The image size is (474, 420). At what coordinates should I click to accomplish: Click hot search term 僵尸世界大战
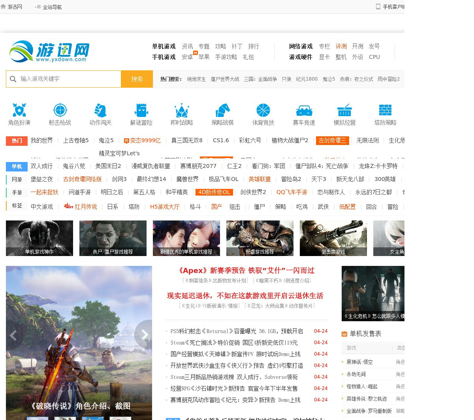225,79
